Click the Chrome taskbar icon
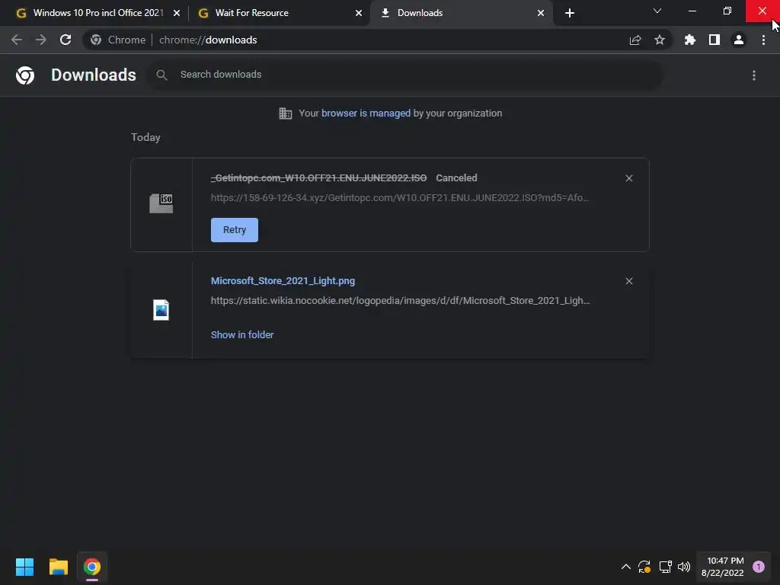780x585 pixels. tap(92, 567)
